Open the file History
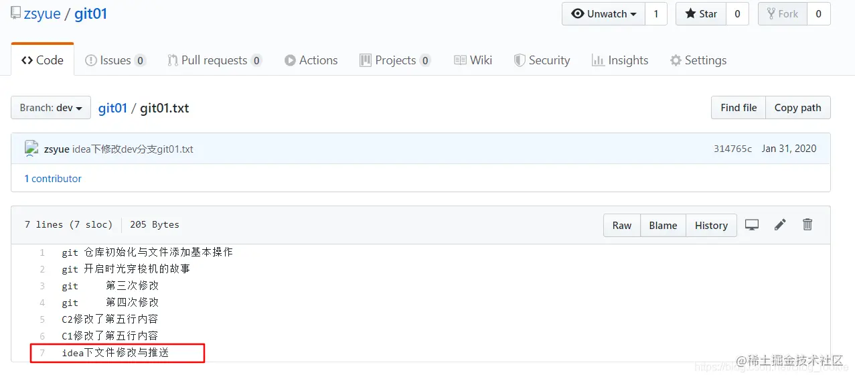 click(x=711, y=226)
